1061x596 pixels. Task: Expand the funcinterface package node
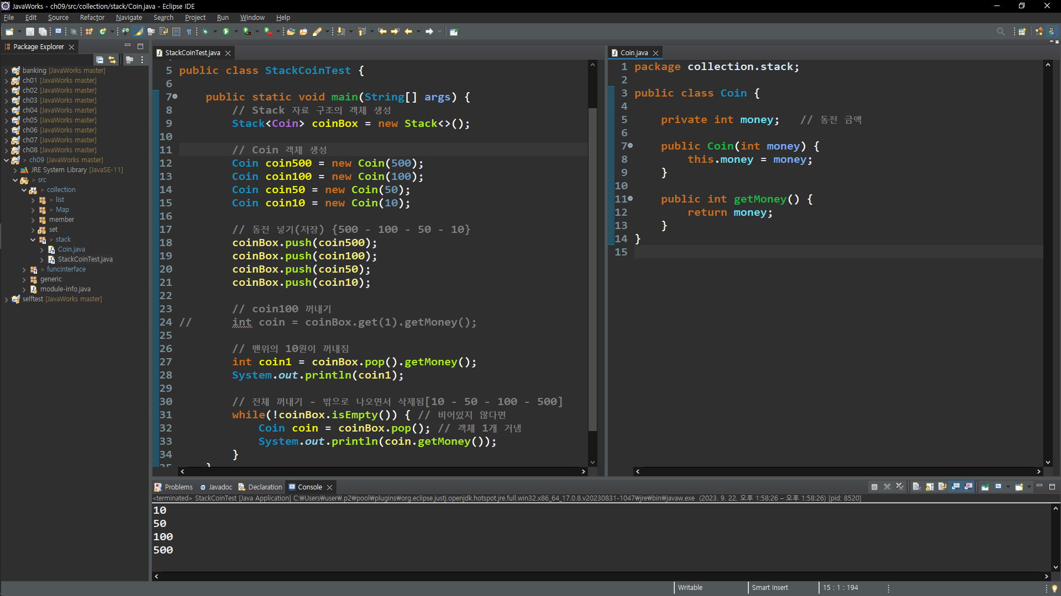point(24,269)
